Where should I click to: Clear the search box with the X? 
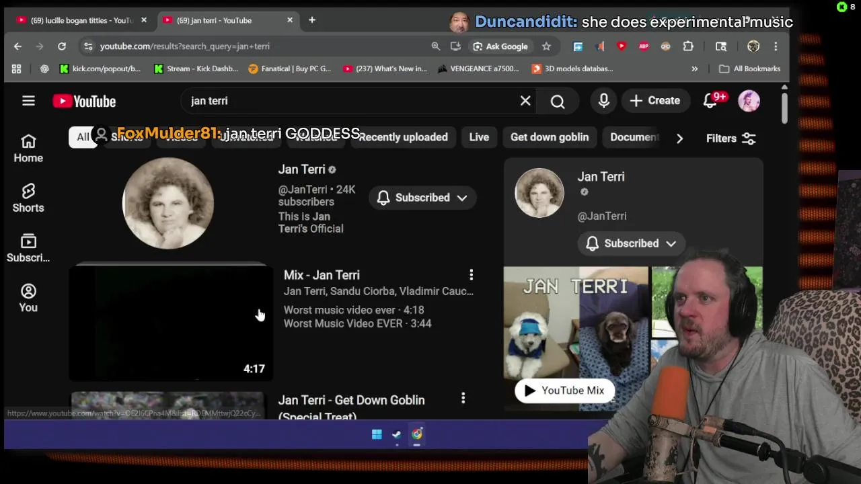[525, 101]
